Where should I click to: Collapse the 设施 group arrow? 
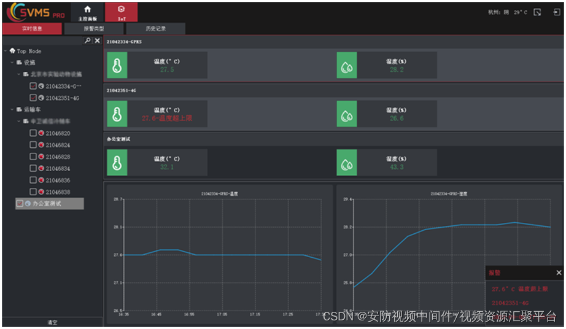point(12,63)
